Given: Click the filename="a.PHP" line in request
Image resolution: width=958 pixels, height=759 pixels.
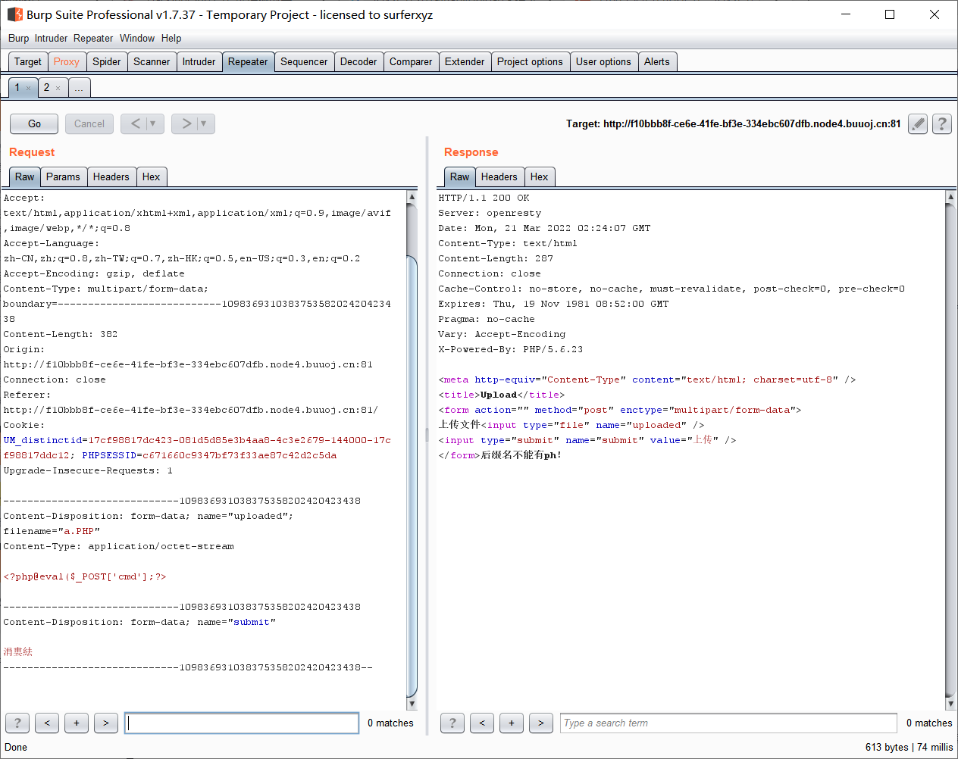Looking at the screenshot, I should pyautogui.click(x=52, y=531).
